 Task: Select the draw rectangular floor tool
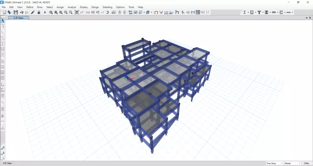point(3,67)
